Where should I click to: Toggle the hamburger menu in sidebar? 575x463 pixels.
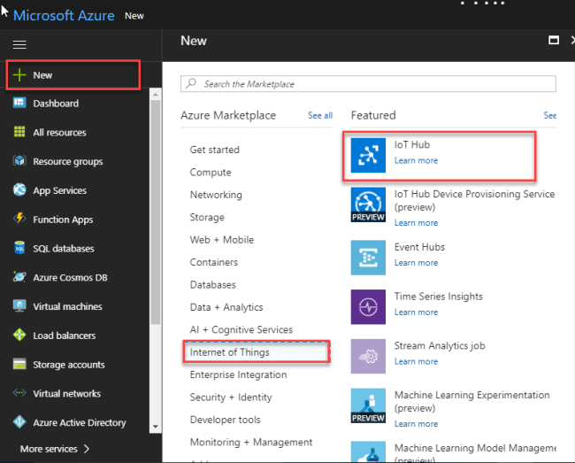(19, 43)
